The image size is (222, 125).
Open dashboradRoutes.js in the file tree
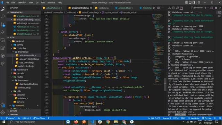point(28,84)
